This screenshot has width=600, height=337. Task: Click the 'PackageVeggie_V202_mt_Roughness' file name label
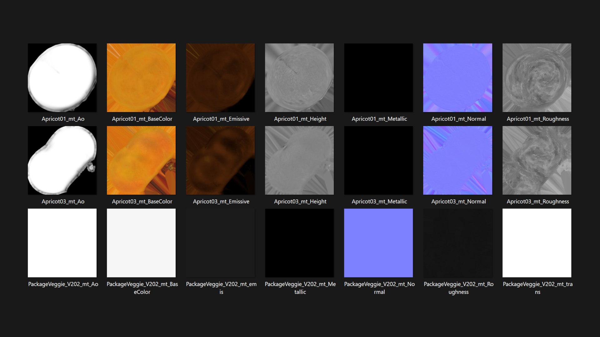click(459, 288)
